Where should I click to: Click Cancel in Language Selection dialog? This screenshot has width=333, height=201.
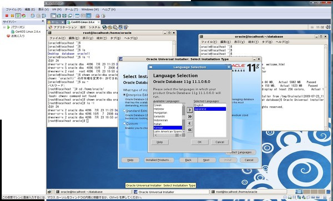coord(220,142)
